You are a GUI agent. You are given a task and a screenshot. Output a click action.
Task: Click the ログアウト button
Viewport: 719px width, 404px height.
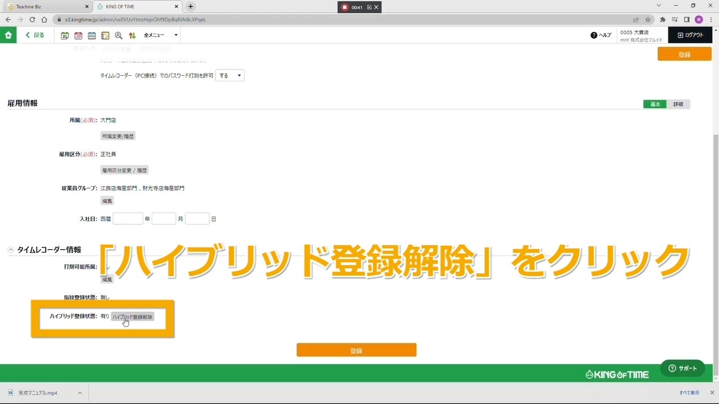click(x=690, y=35)
